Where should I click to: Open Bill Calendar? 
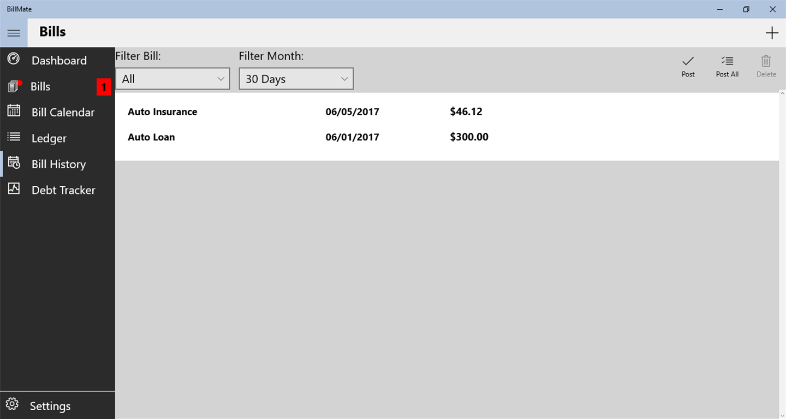coord(57,112)
